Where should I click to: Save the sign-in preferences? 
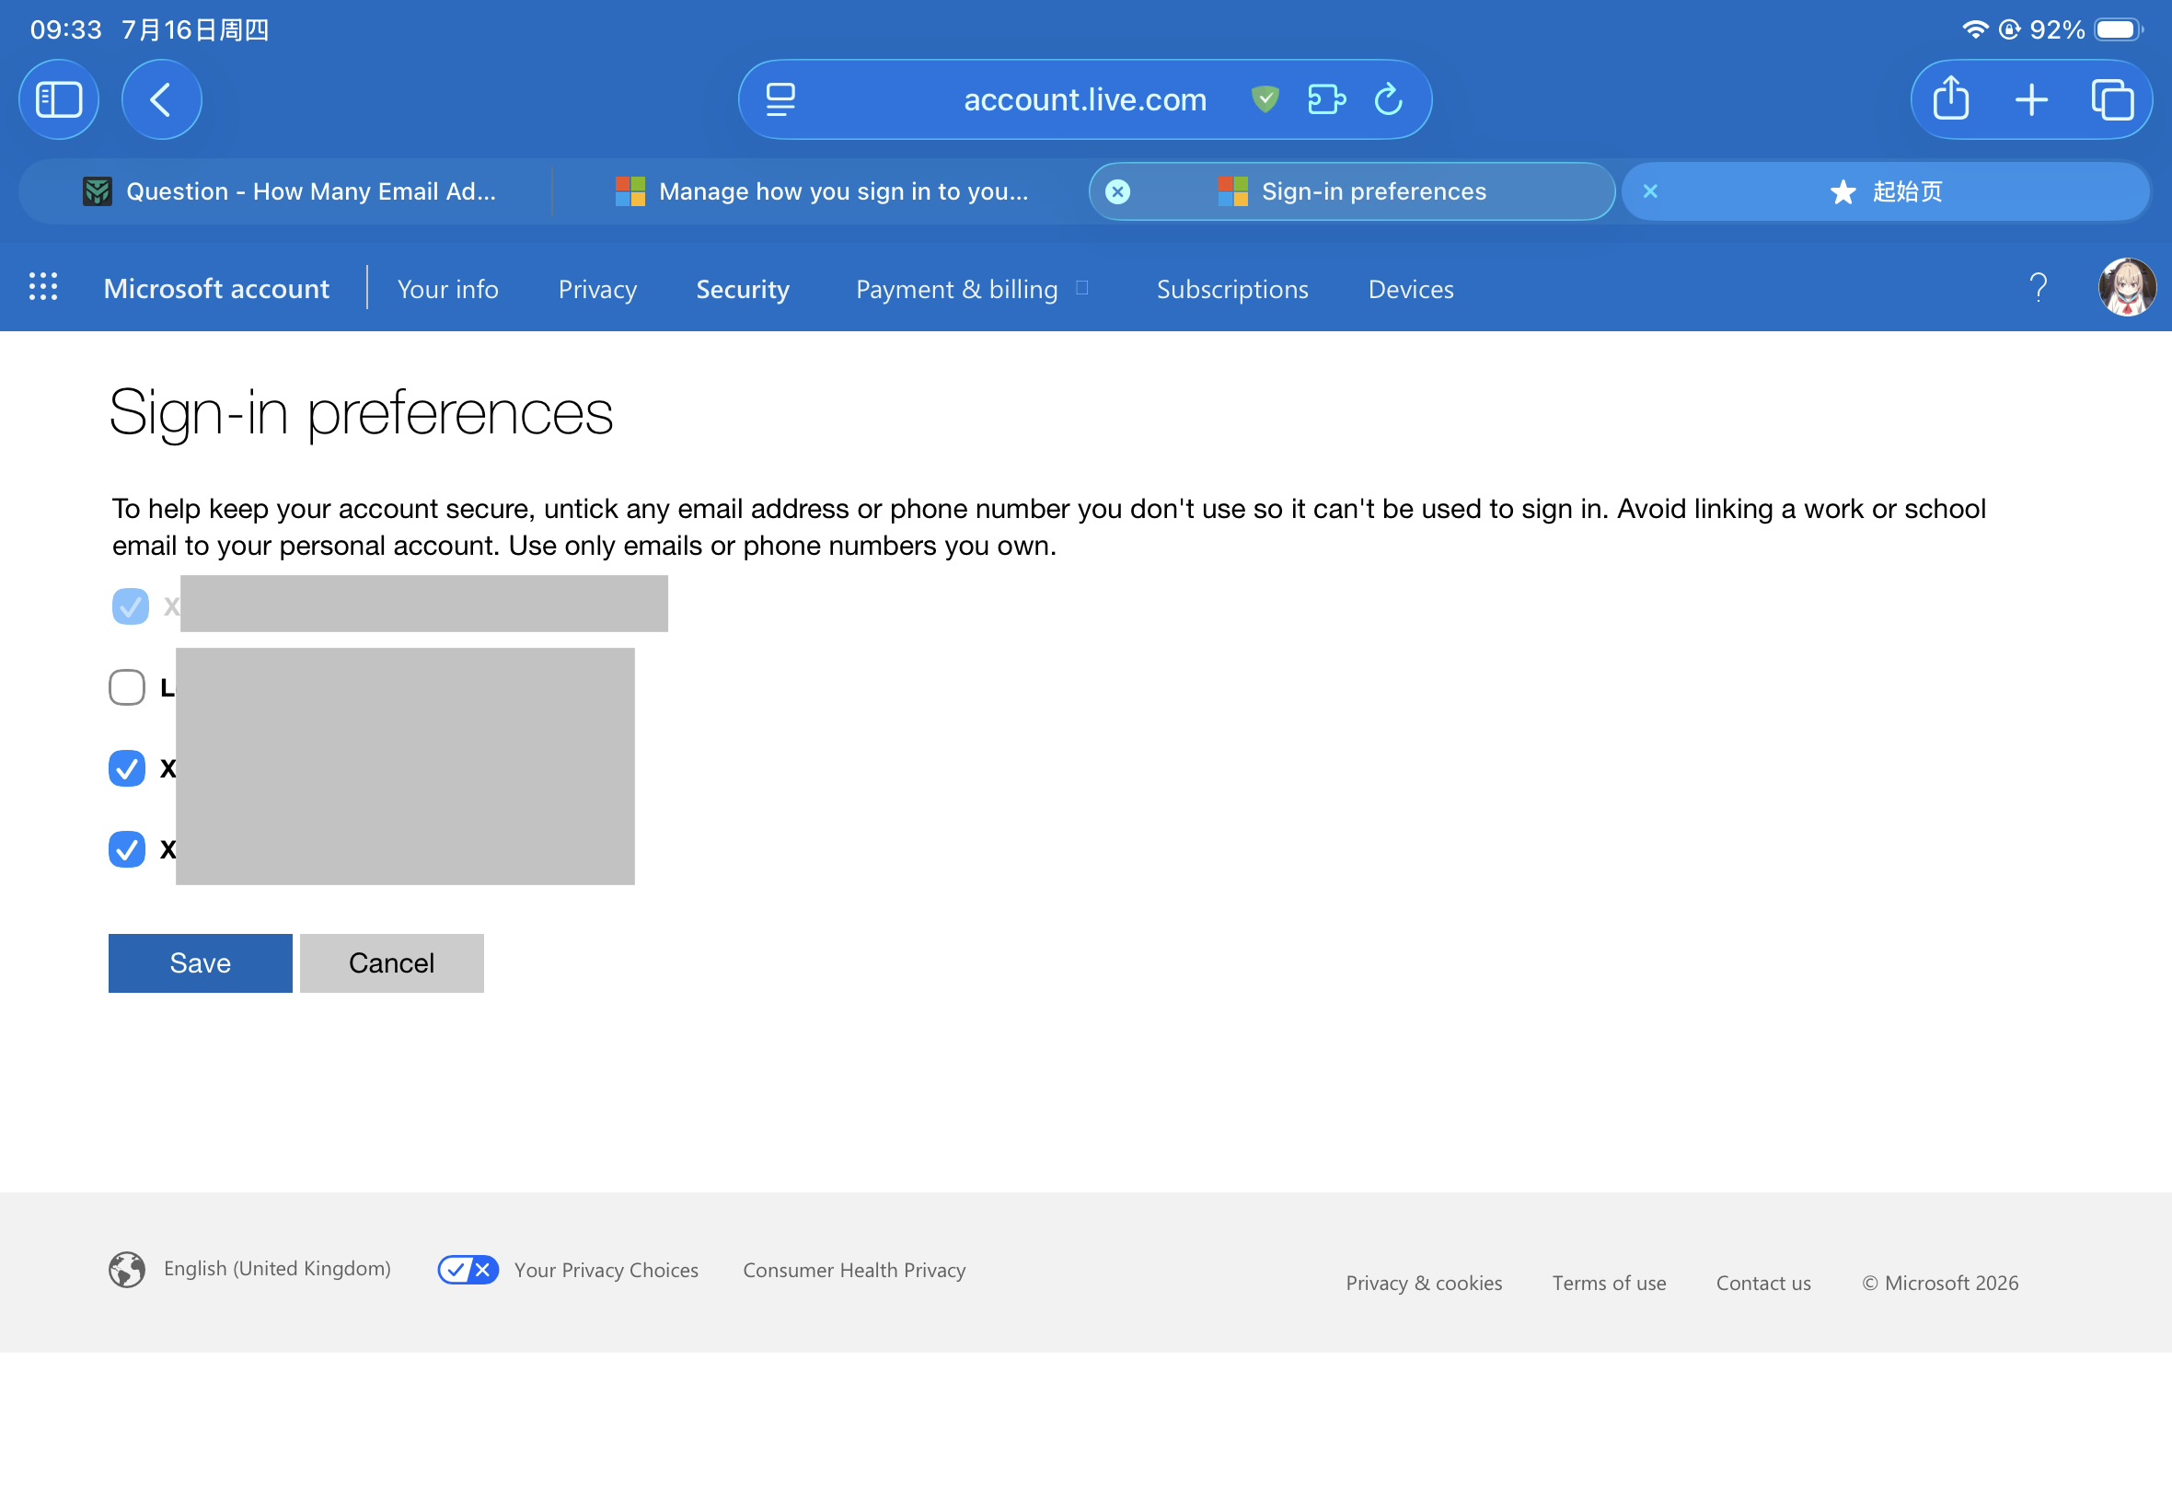click(x=201, y=963)
